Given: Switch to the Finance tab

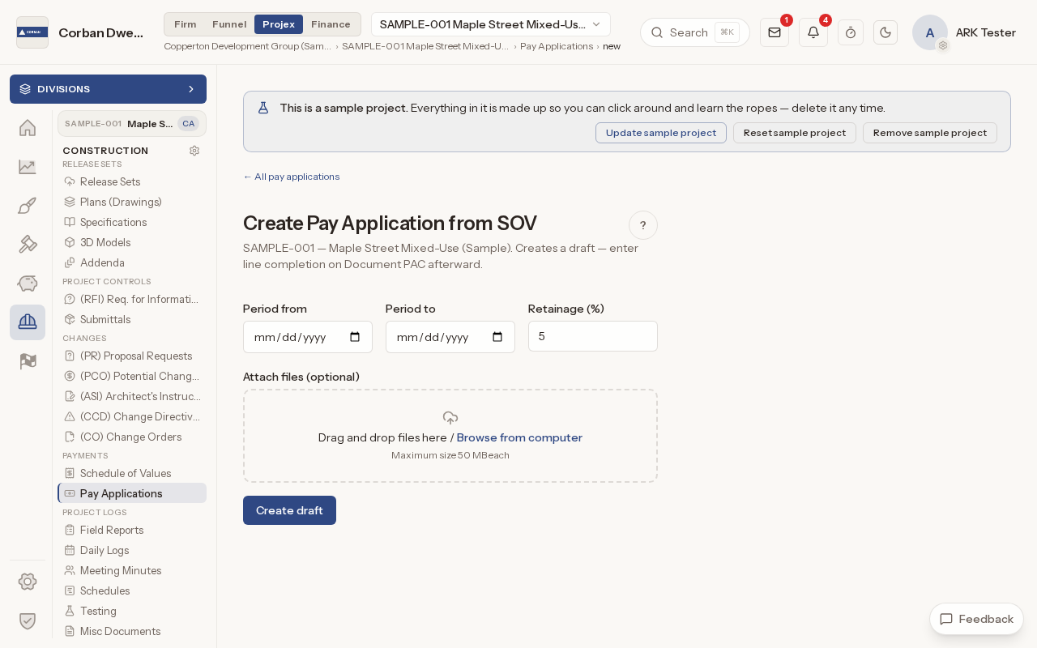Looking at the screenshot, I should [331, 24].
